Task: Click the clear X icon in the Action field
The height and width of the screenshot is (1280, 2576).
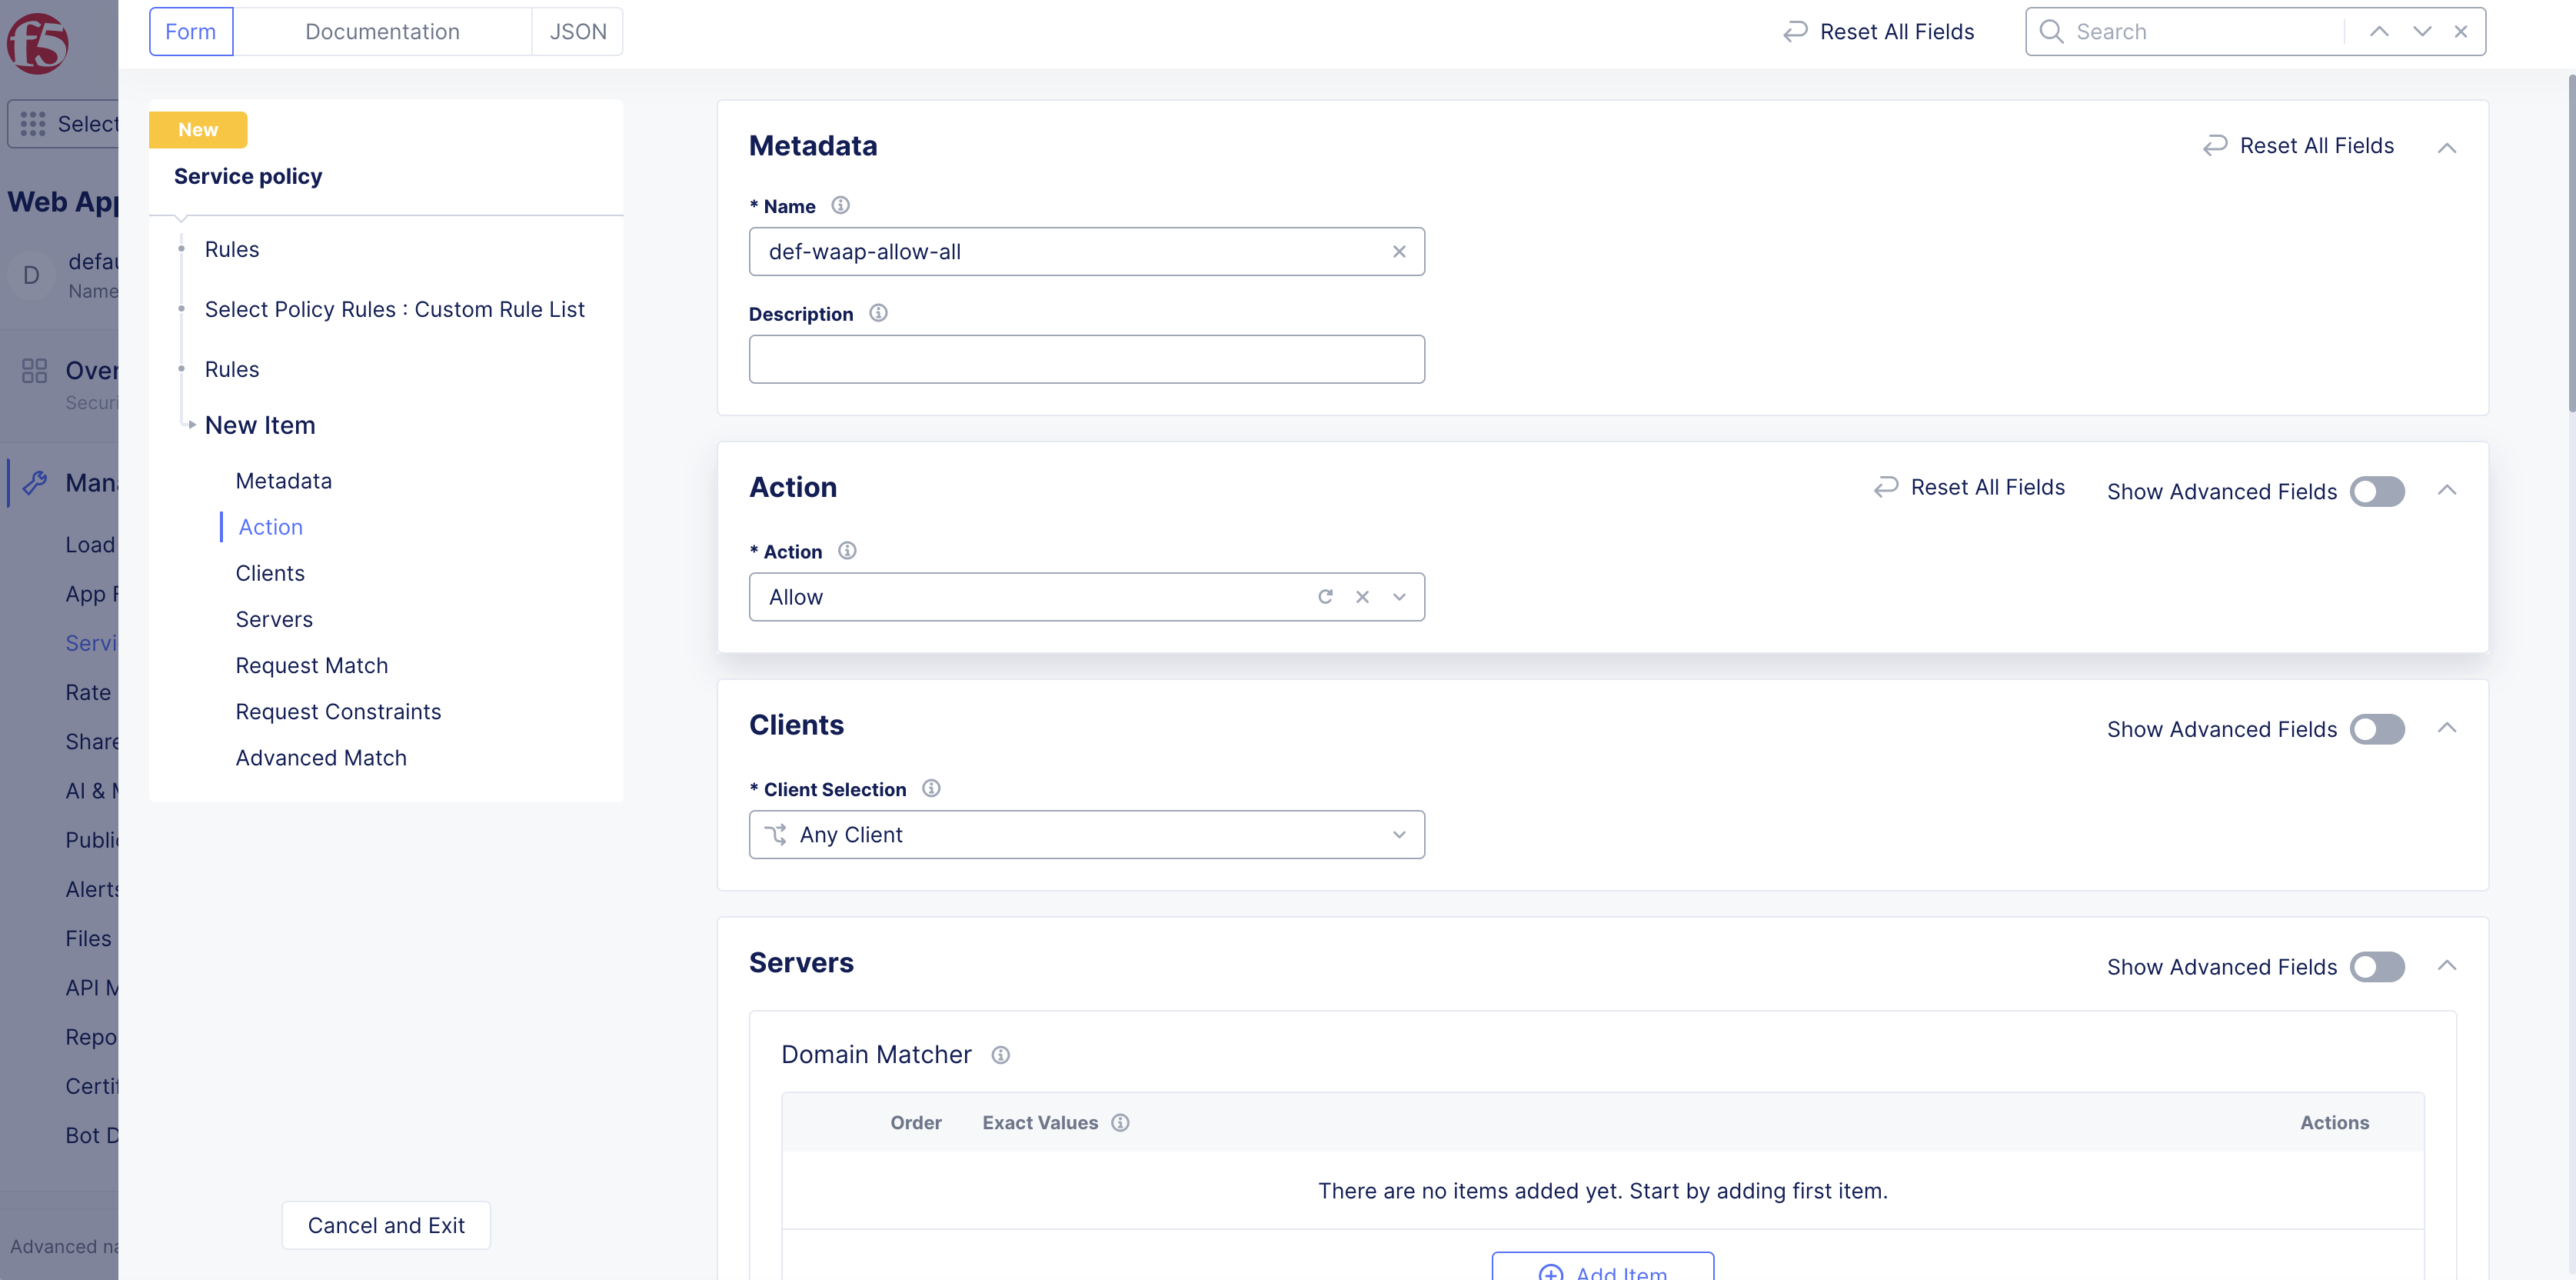Action: 1362,596
